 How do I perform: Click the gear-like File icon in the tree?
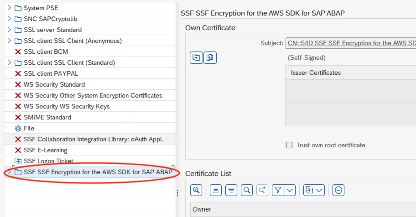pyautogui.click(x=18, y=129)
